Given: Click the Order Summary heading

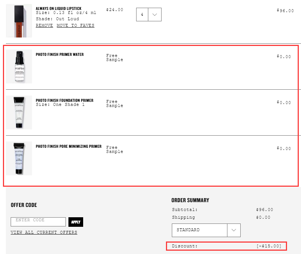Looking at the screenshot, I should [x=190, y=200].
